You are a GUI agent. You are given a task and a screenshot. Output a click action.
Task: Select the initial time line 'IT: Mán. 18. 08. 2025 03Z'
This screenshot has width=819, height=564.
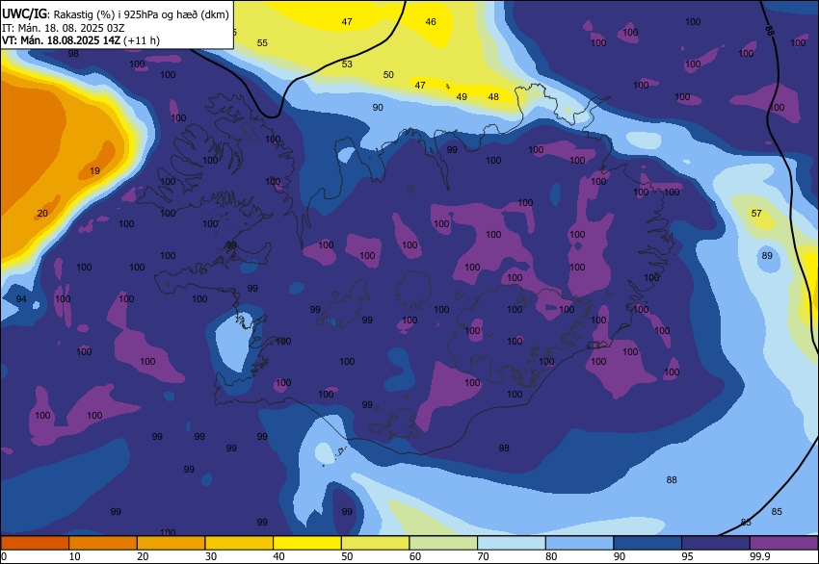(x=64, y=28)
